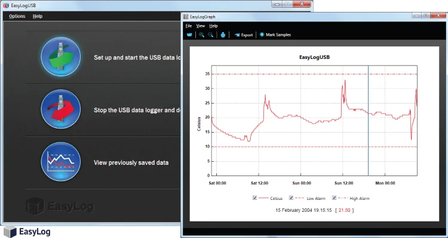Click the 'Sat 00:00' axis label
448x238 pixels.
217,183
